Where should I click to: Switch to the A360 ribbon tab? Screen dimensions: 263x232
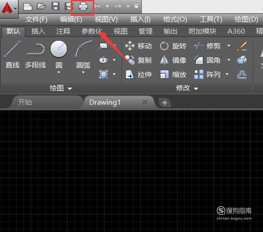click(236, 31)
